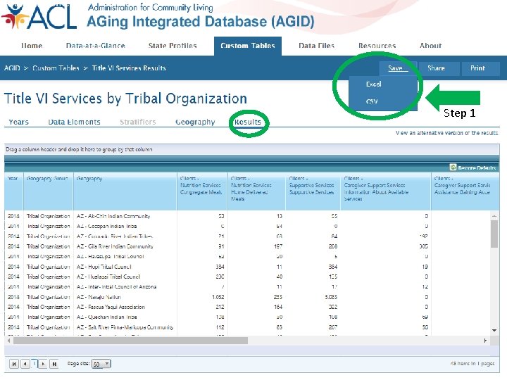Open Data Files navigation item
Image resolution: width=507 pixels, height=380 pixels.
[x=316, y=46]
